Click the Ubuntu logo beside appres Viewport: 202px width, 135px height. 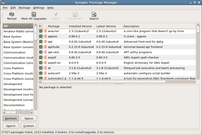[45, 36]
